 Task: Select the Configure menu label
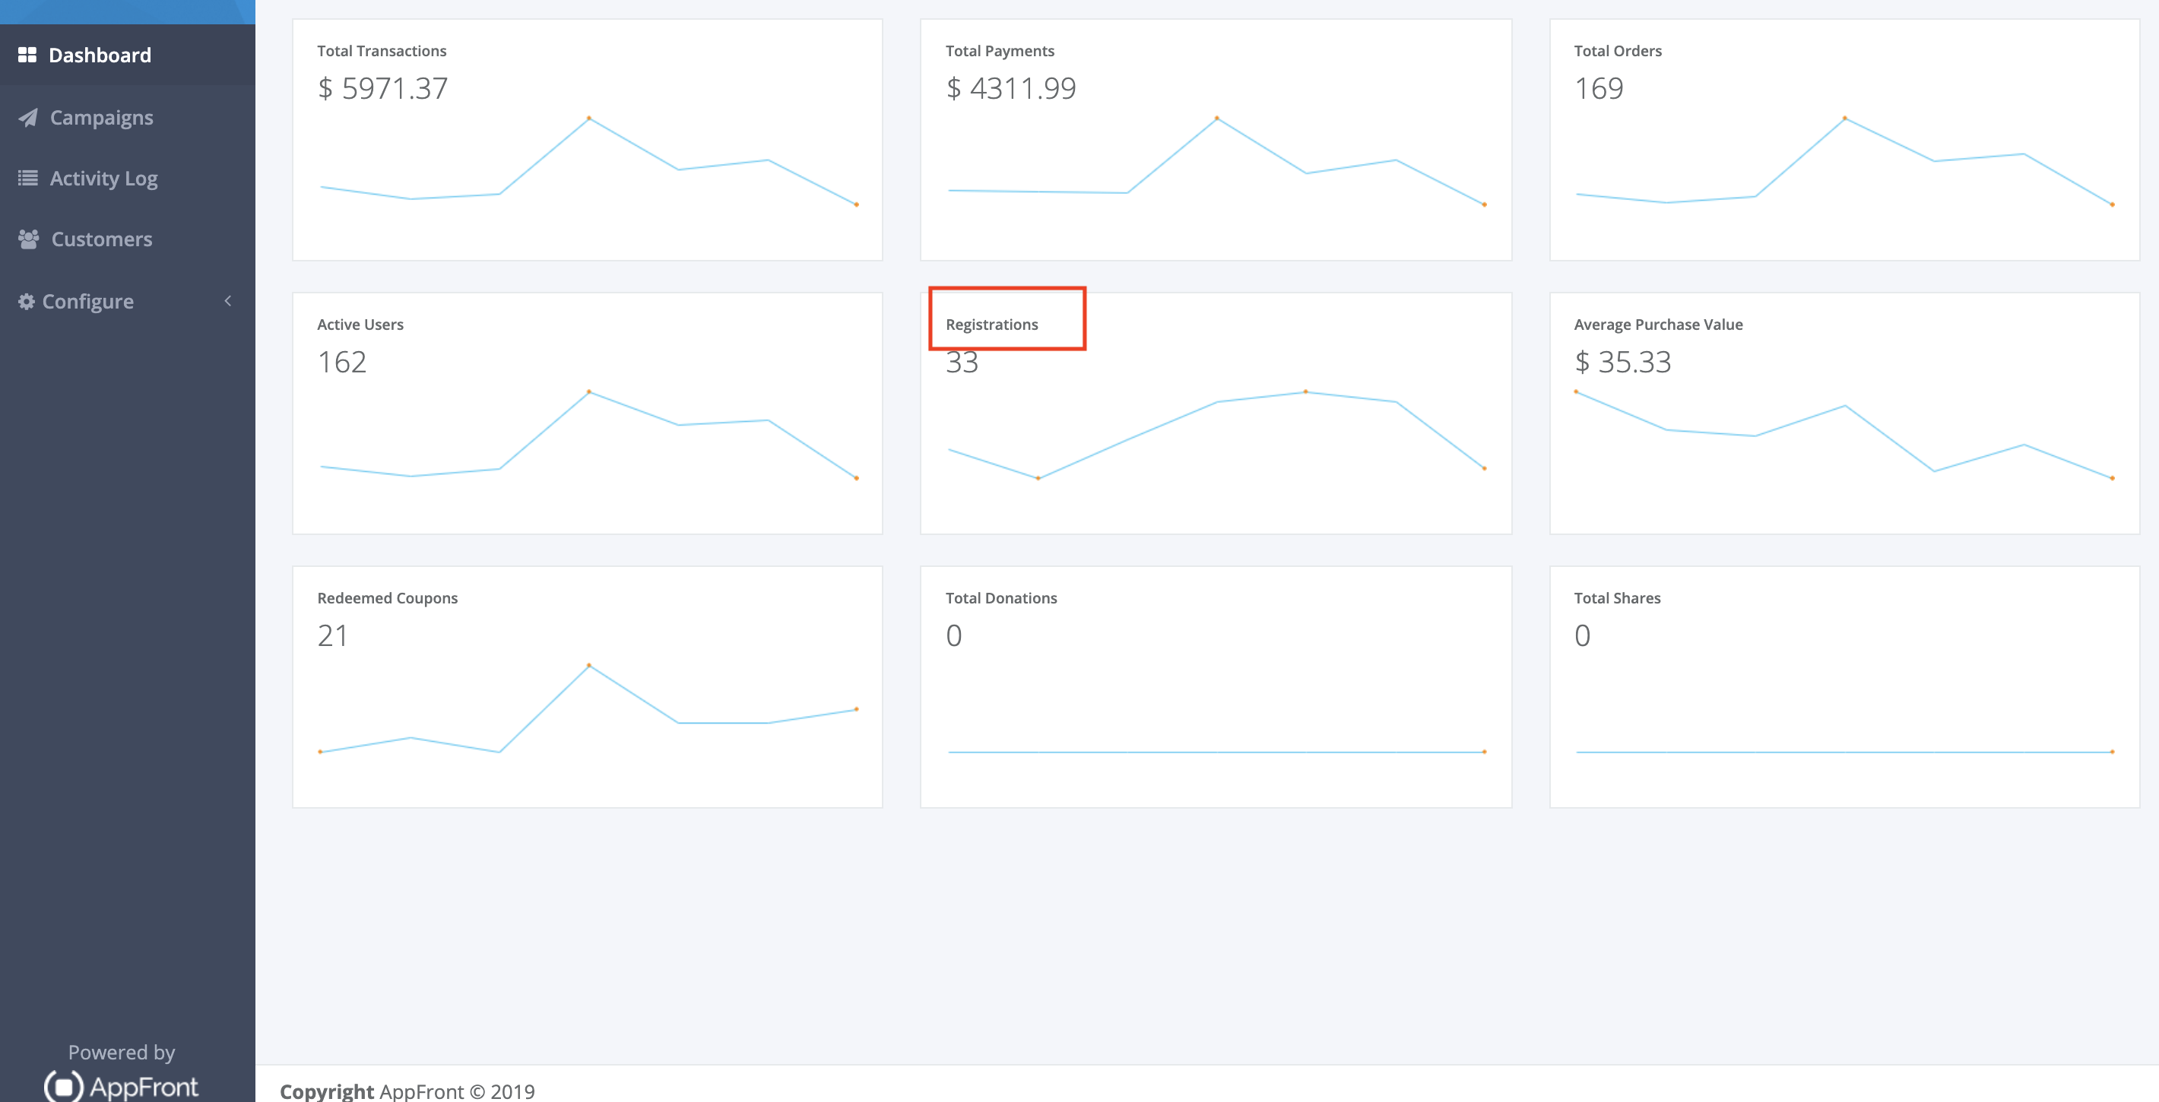click(x=88, y=301)
